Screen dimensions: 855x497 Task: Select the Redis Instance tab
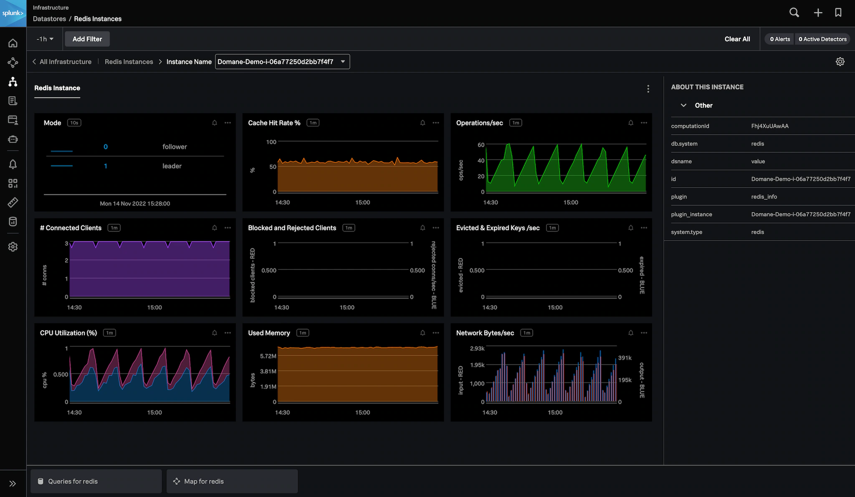tap(57, 88)
